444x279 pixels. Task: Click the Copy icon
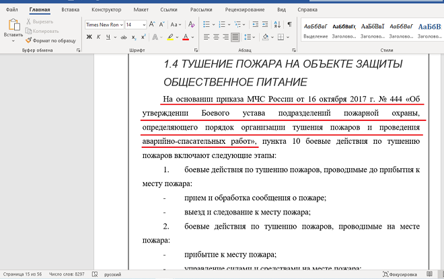pos(28,31)
